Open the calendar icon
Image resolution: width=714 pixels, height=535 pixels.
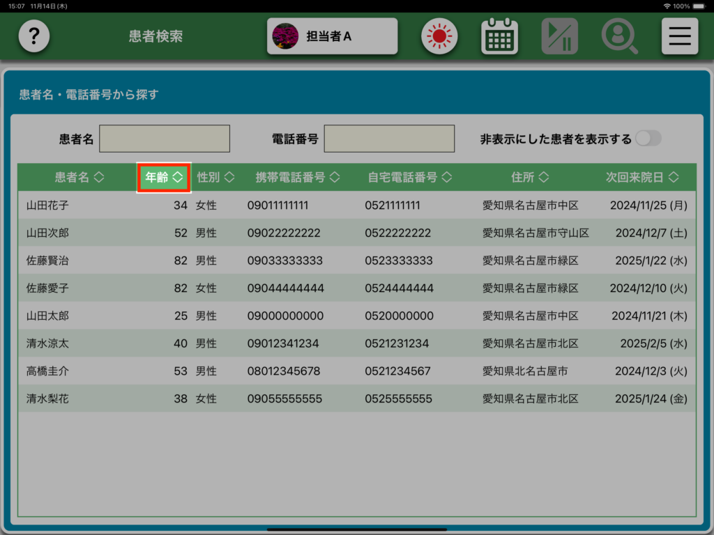point(499,36)
